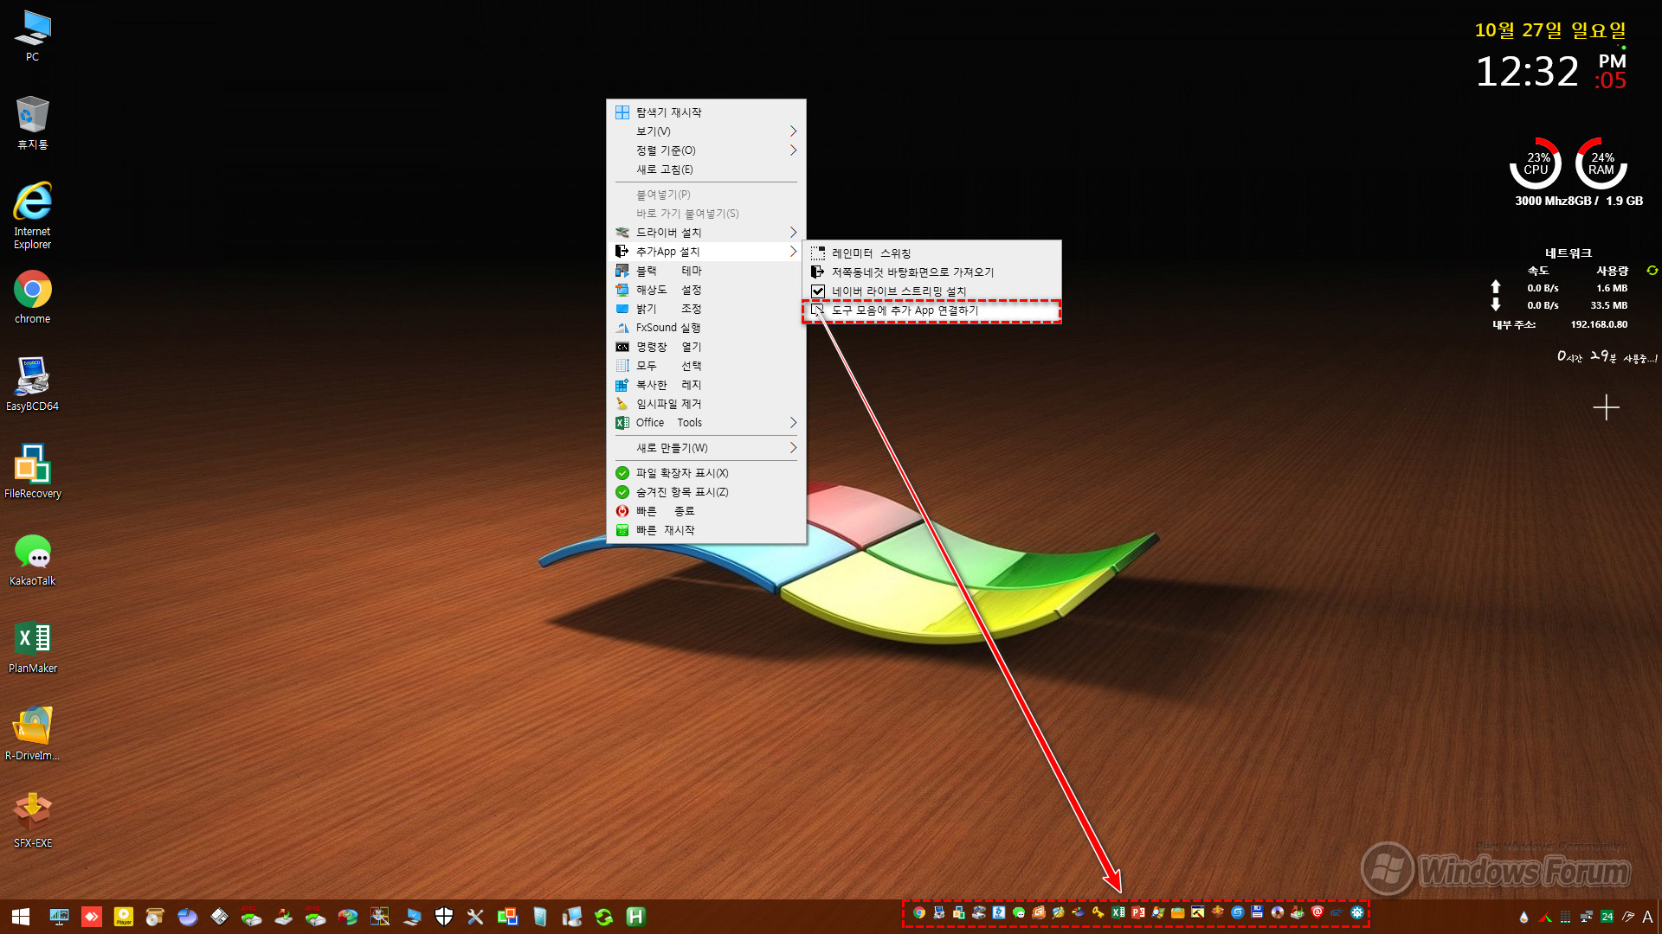
Task: Toggle 숨겨진 항목 표시(Z) green check
Action: coord(622,492)
